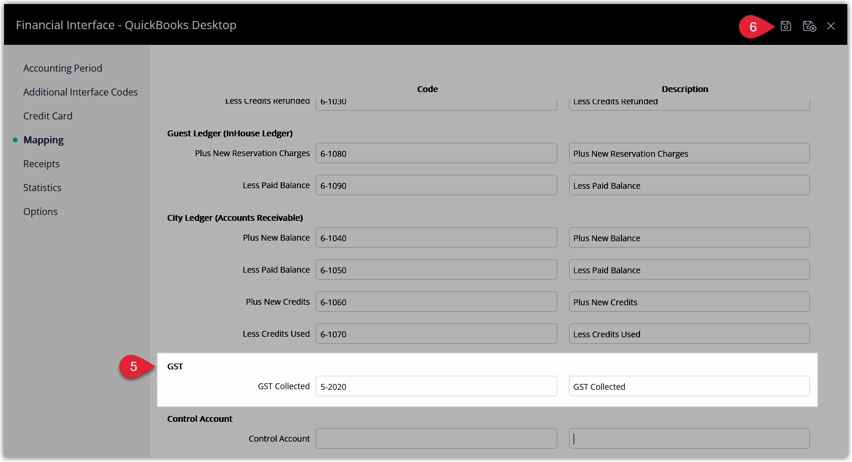Click the window title 'Financial Interface - QuickBooks Desktop'
Screen dimensions: 852x462
[126, 25]
